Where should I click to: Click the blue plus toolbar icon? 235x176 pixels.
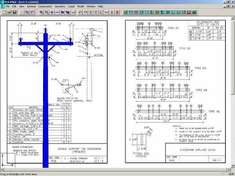(x=52, y=12)
